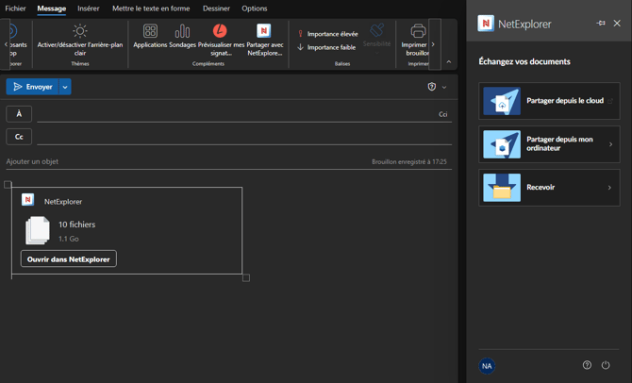Click the Imprimer brouillon printer icon
Viewport: 632px width, 383px height.
coord(418,31)
